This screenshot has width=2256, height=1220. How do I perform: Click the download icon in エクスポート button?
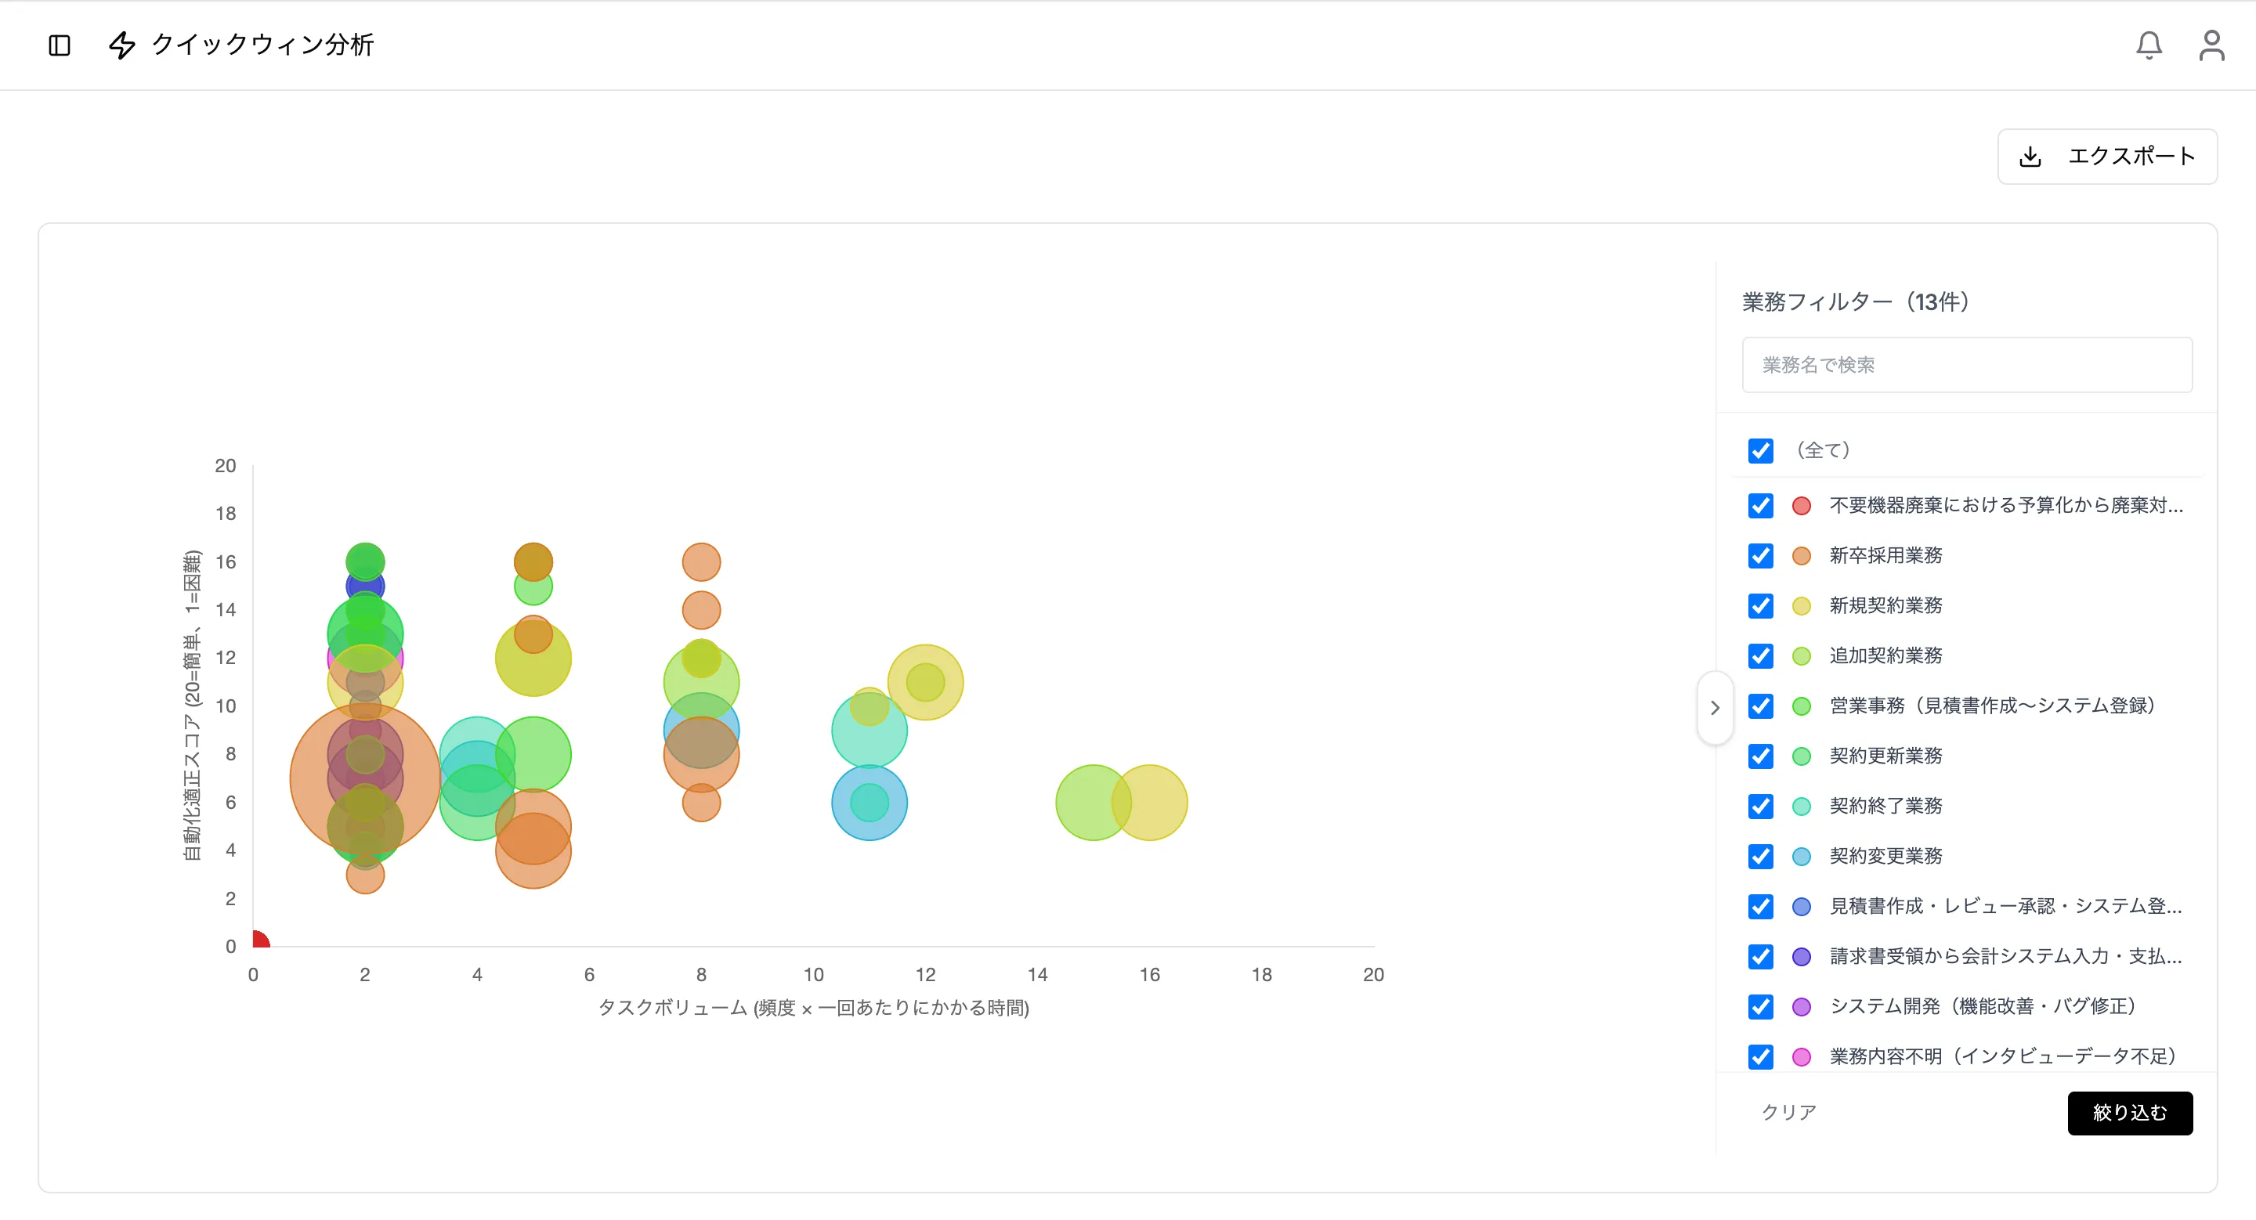click(2030, 157)
